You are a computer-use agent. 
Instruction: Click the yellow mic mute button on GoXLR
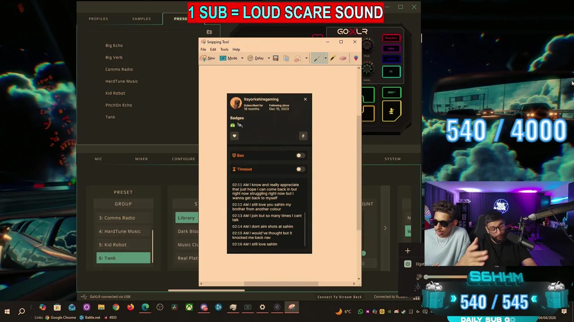point(391,111)
